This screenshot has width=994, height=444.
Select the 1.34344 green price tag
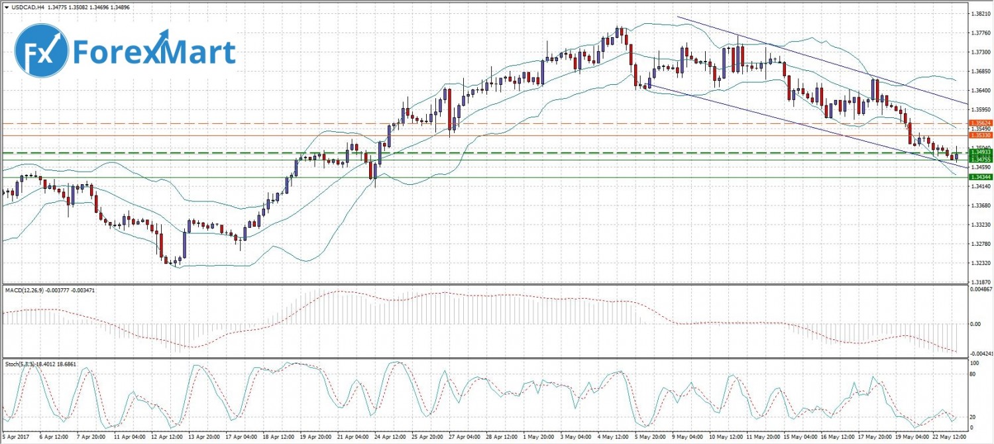point(979,177)
